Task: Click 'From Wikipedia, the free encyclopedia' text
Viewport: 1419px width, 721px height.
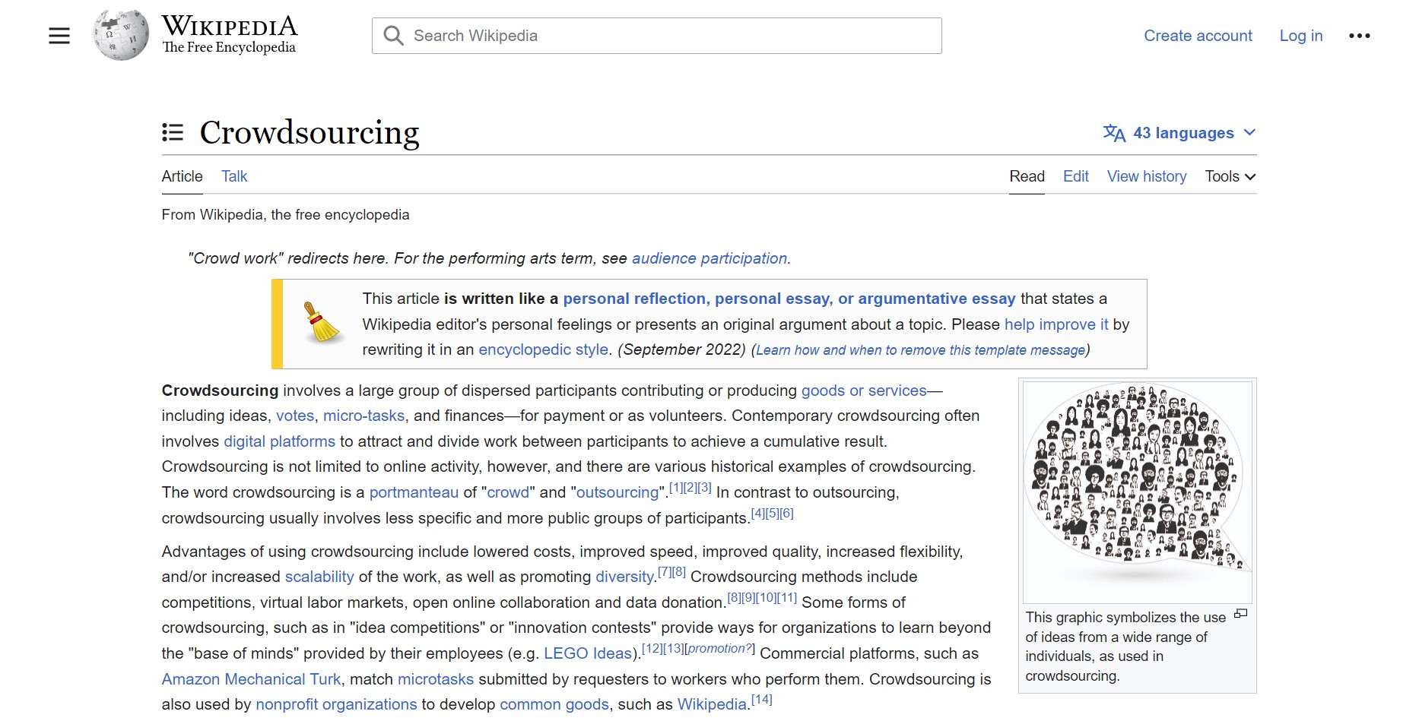Action: (285, 215)
